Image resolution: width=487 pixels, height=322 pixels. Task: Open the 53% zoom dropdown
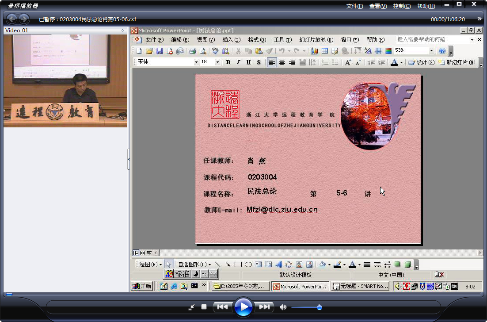pos(431,51)
